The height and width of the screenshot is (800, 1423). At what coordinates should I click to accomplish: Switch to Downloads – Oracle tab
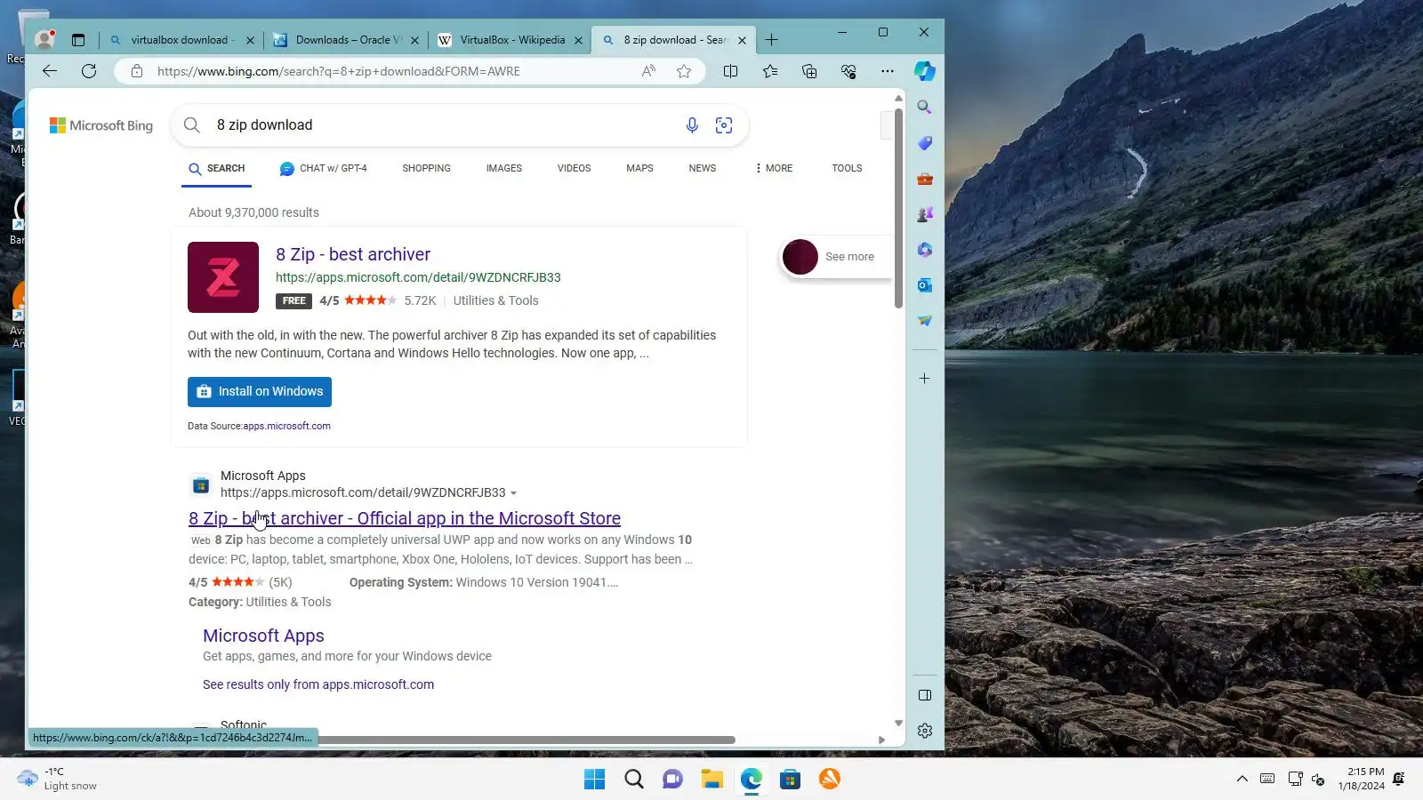(345, 40)
